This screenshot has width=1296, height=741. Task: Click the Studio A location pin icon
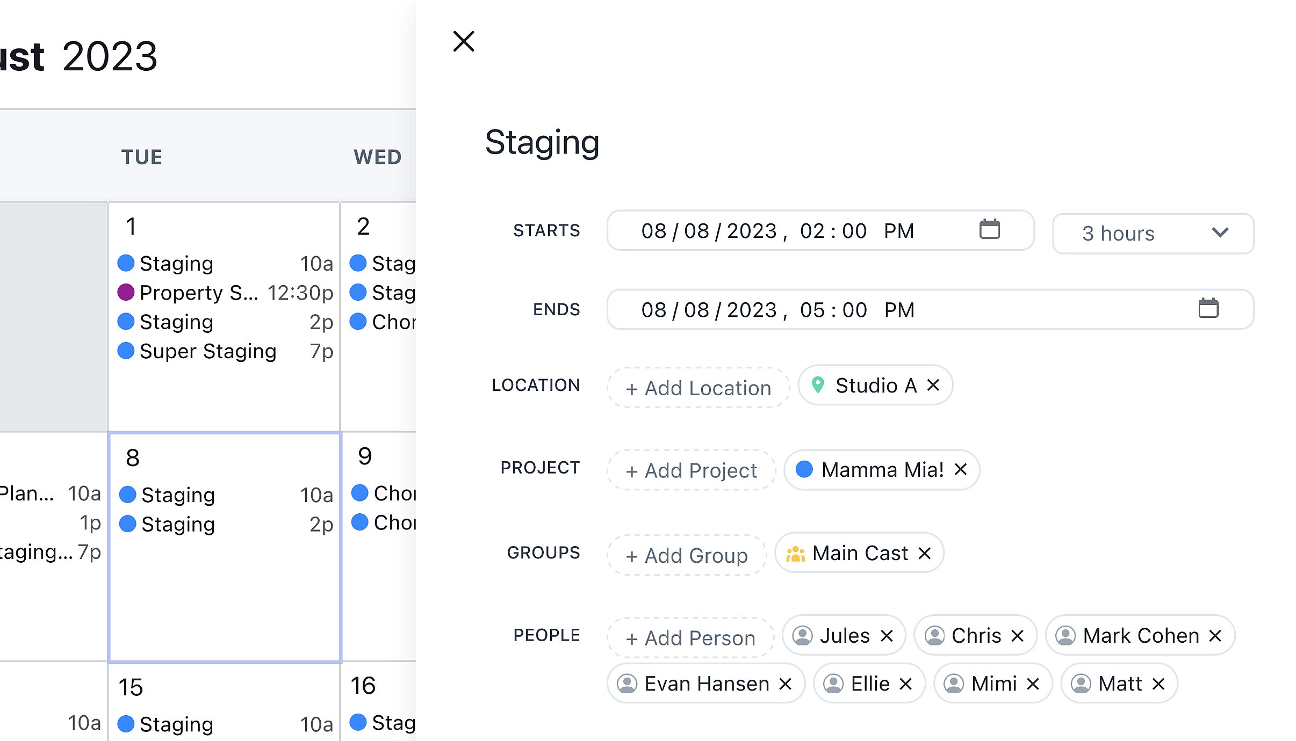818,385
